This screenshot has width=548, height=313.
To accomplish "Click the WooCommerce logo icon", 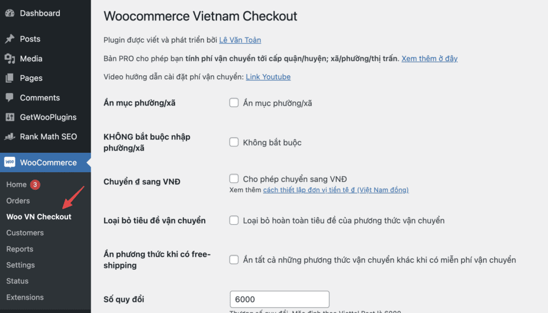I will [x=10, y=162].
